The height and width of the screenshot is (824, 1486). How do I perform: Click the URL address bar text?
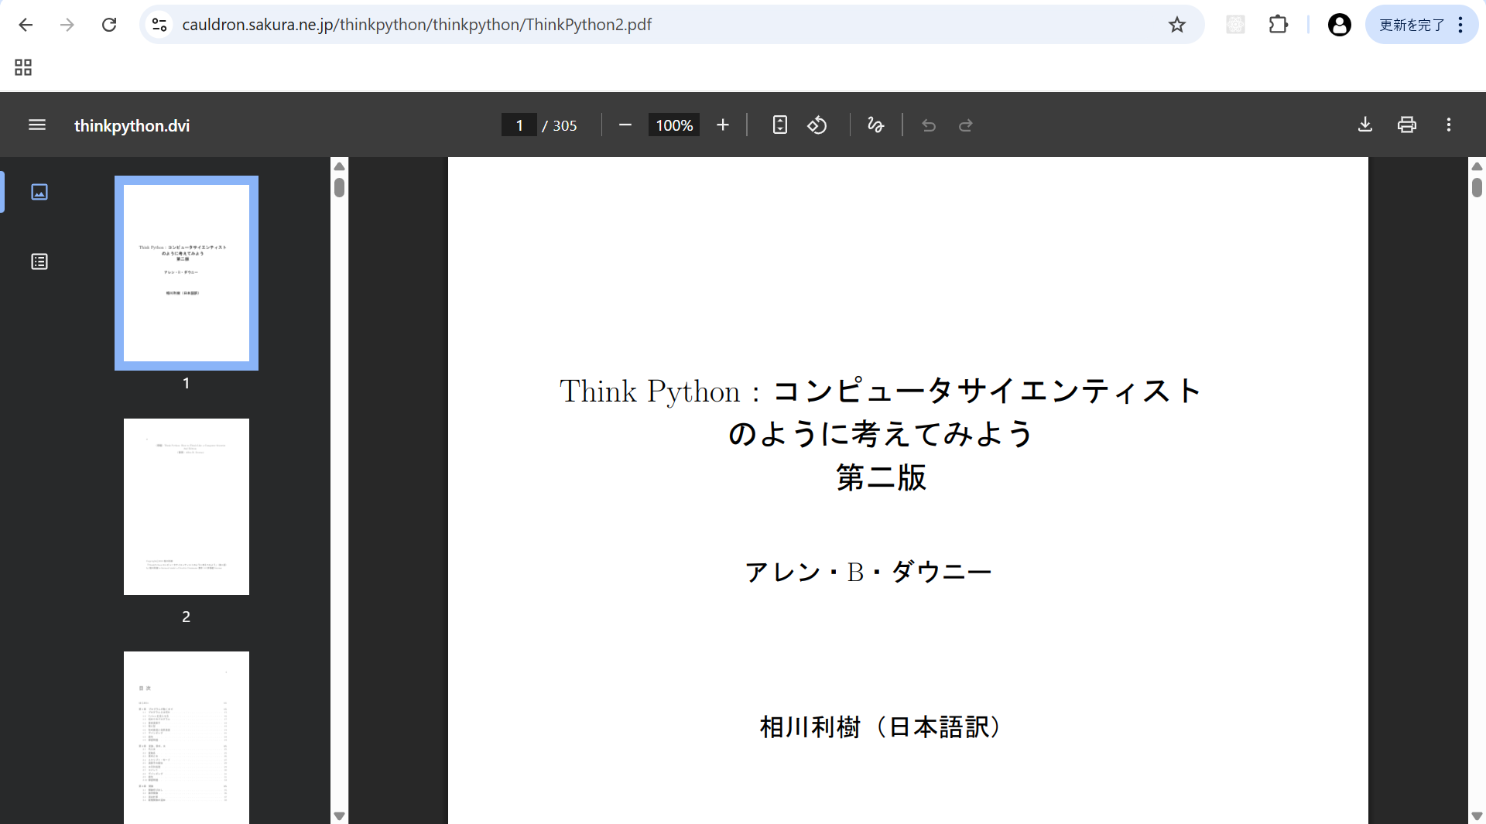click(416, 25)
